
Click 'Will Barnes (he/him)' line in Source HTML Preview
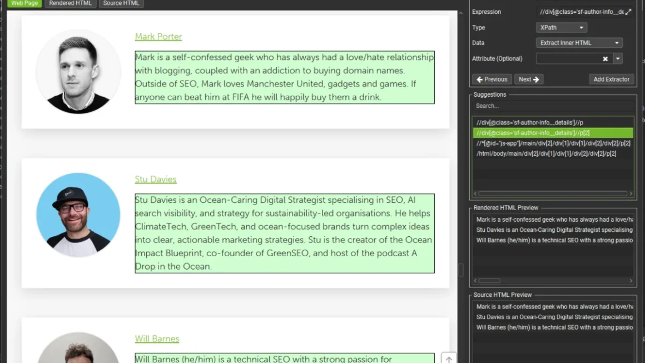554,327
